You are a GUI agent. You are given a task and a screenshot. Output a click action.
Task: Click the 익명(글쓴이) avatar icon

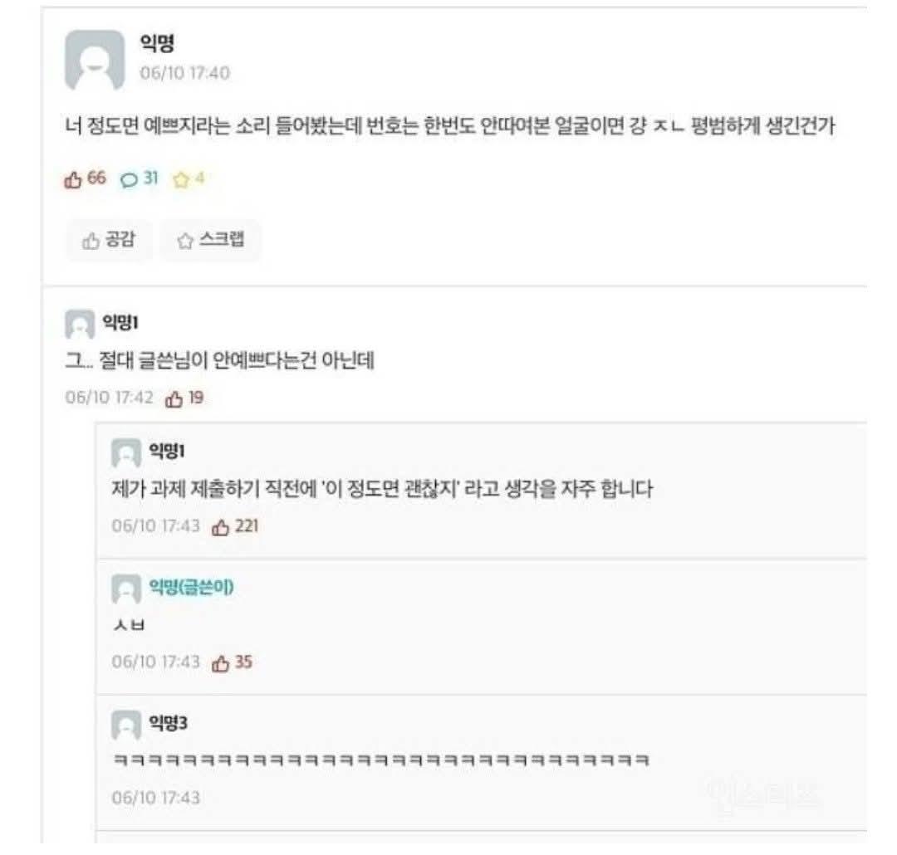(126, 589)
